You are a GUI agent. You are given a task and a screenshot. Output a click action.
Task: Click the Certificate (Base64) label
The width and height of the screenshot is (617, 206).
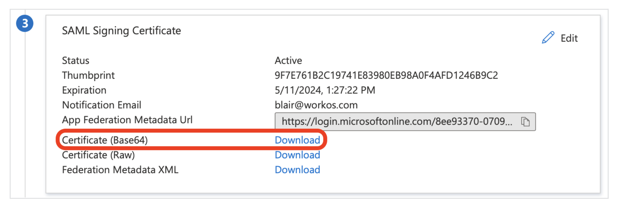pyautogui.click(x=105, y=140)
